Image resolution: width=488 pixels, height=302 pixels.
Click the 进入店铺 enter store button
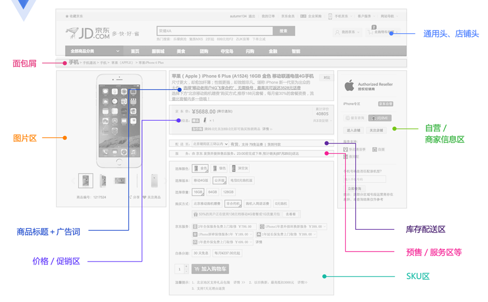pos(354,130)
